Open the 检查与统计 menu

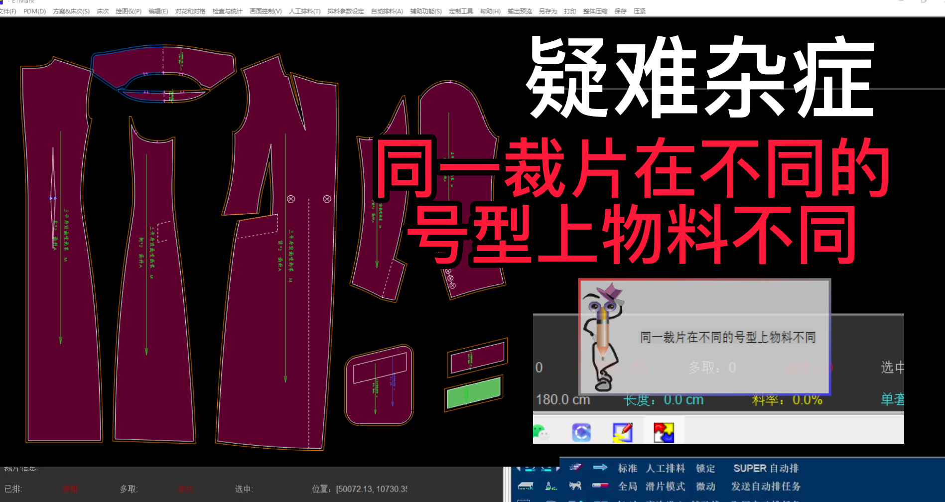227,11
